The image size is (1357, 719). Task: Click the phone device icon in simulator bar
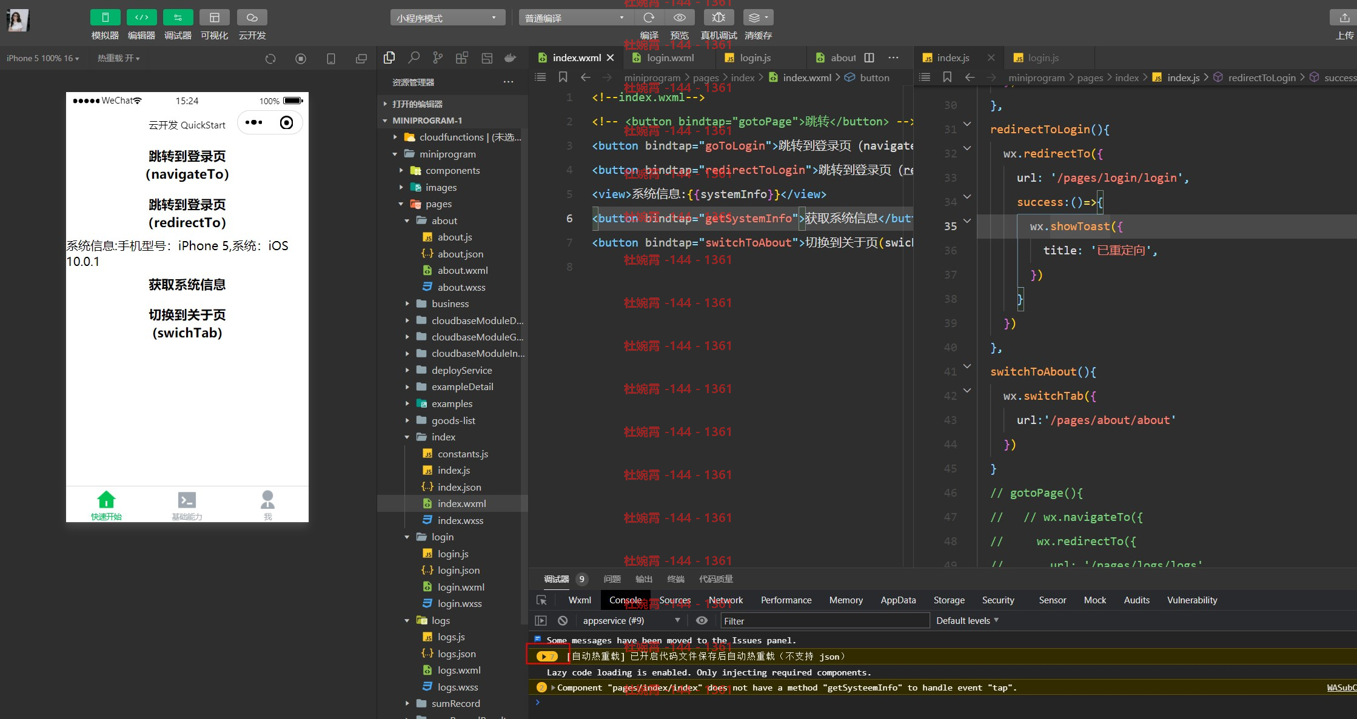click(330, 59)
